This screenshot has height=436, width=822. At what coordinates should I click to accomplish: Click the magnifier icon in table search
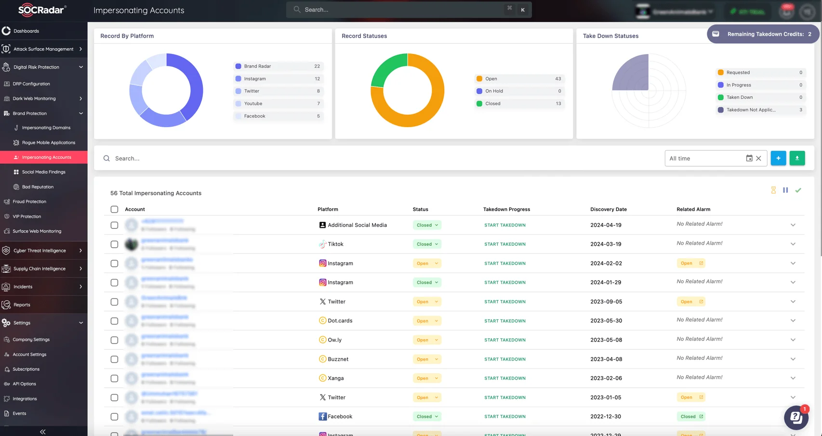pos(106,159)
